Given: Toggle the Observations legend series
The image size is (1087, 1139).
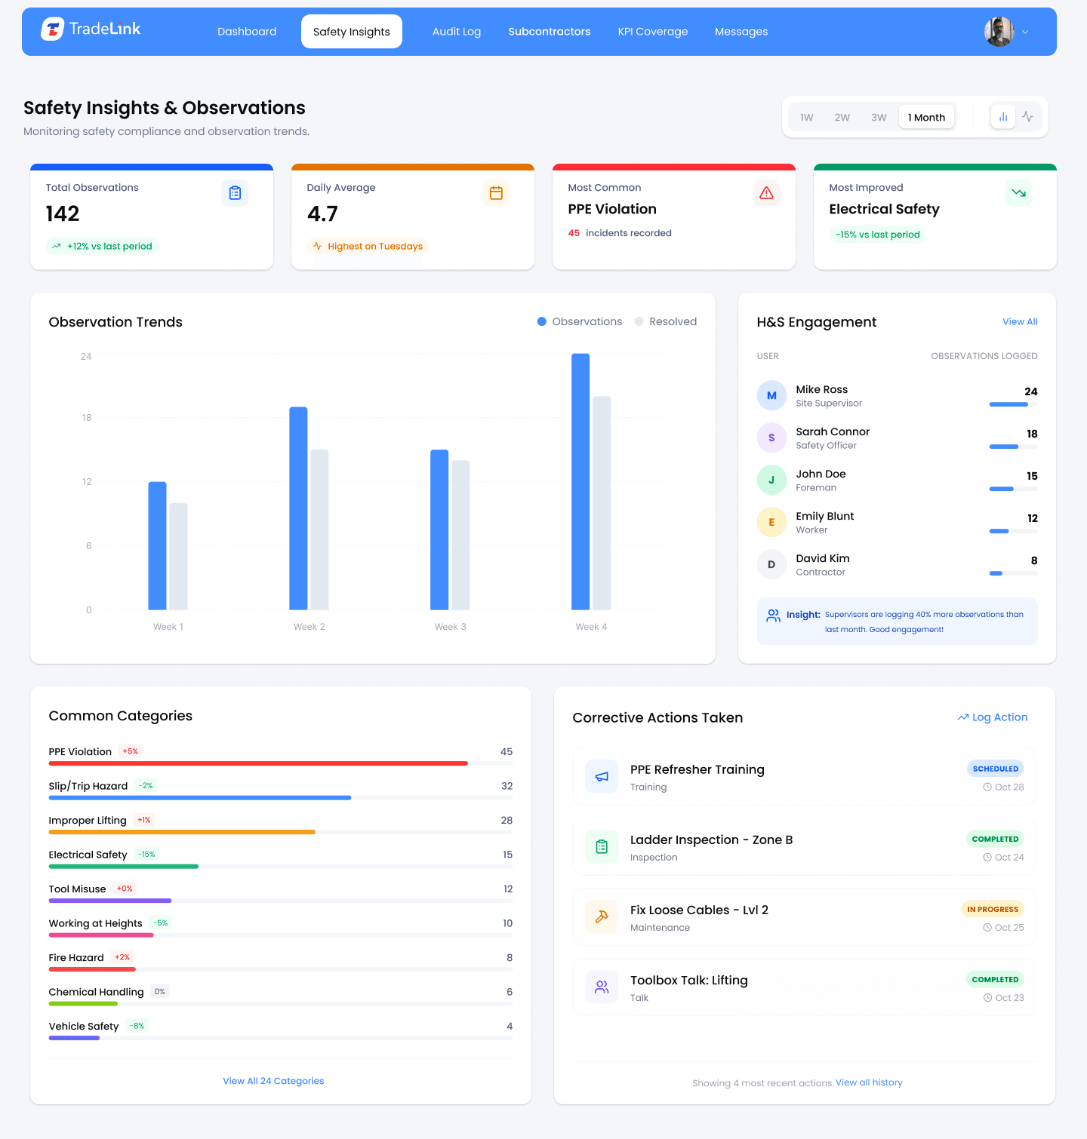Looking at the screenshot, I should tap(580, 321).
